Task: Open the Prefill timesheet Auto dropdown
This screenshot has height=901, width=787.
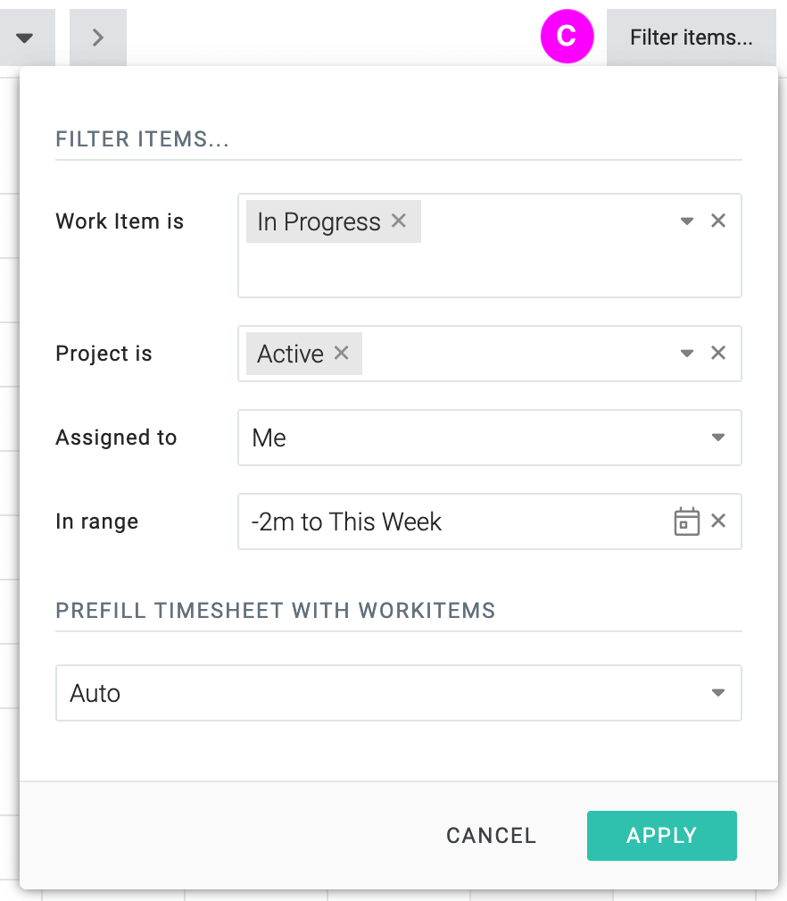Action: 398,693
